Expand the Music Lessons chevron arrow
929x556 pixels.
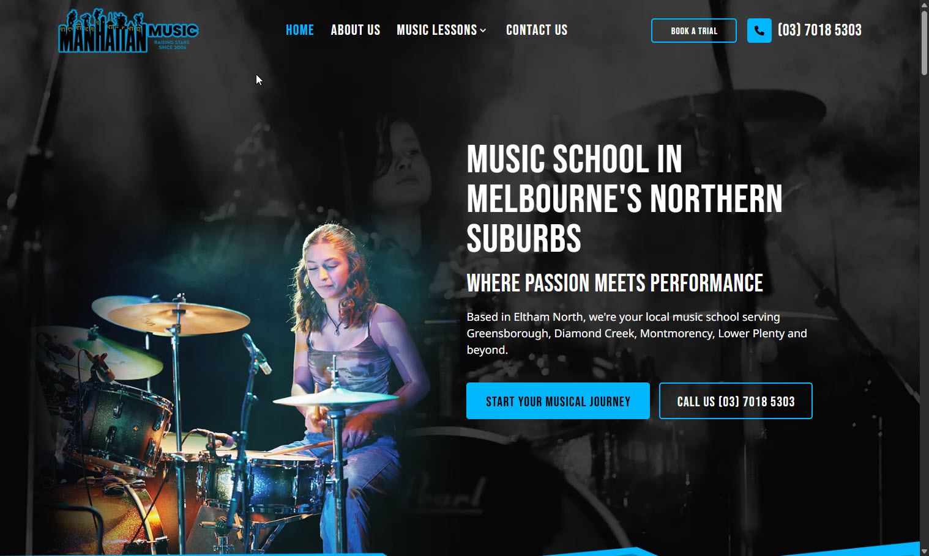click(483, 31)
